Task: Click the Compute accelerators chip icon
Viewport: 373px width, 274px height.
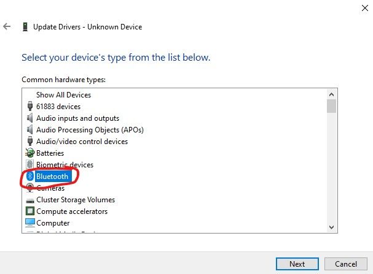Action: [30, 211]
